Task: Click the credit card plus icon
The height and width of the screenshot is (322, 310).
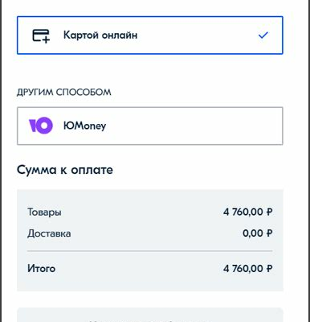Action: [x=41, y=35]
